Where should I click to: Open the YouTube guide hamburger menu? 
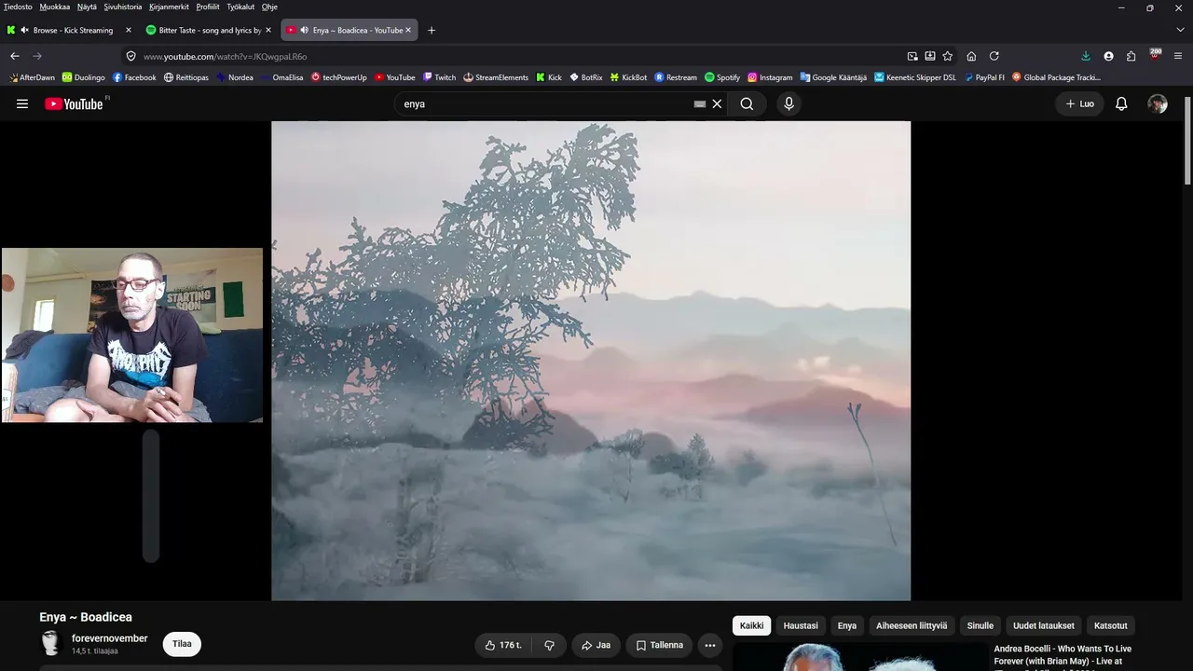(22, 103)
